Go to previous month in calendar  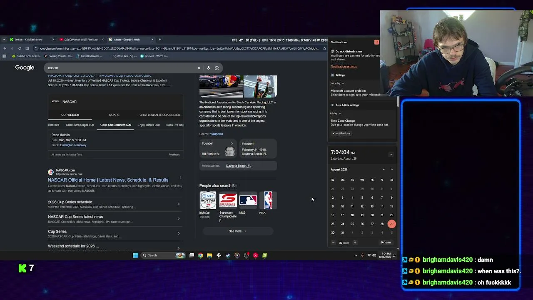tap(384, 170)
